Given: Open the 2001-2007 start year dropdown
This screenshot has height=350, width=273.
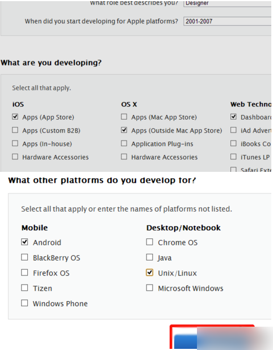Looking at the screenshot, I should (228, 21).
